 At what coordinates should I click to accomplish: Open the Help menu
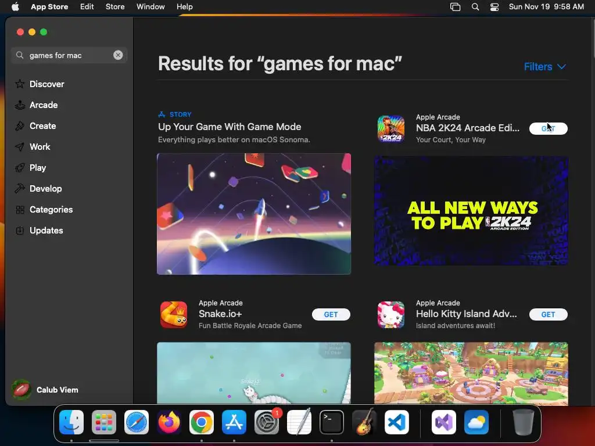pos(184,6)
